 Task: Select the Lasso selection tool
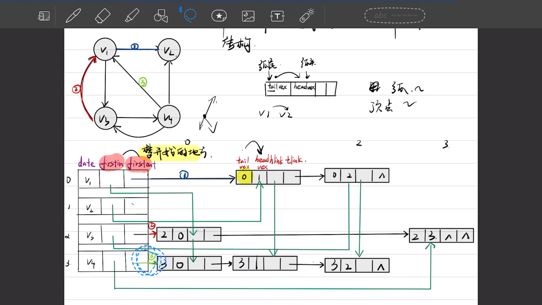(x=189, y=15)
